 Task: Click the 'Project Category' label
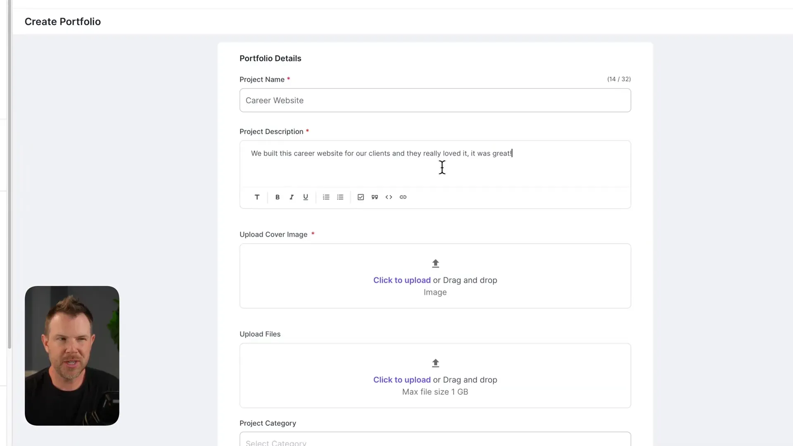(x=268, y=423)
